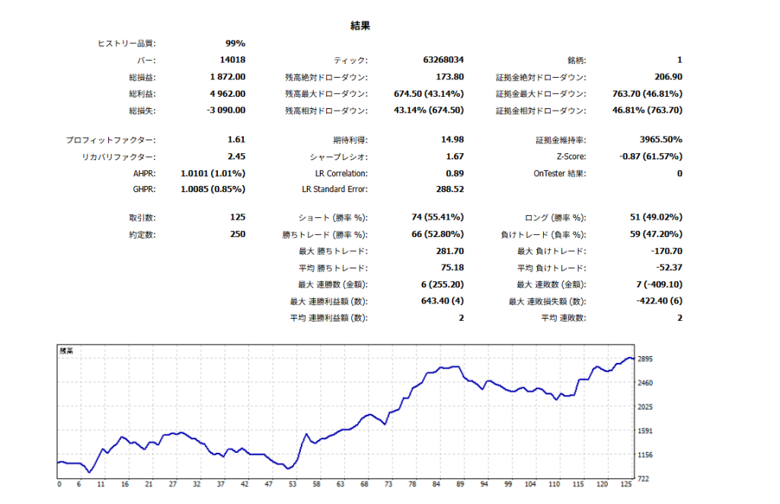Click the 残高 label in the chart
The width and height of the screenshot is (780, 504).
pos(68,352)
